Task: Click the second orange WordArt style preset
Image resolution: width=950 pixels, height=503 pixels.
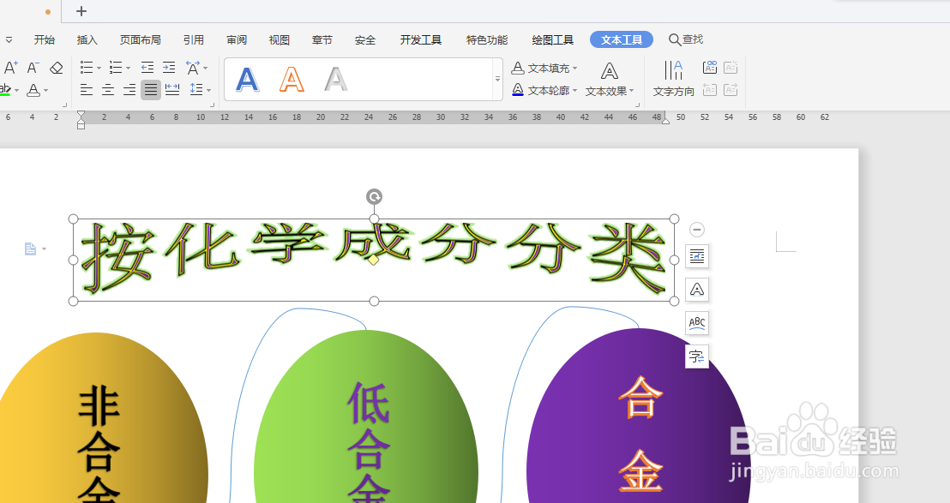Action: pyautogui.click(x=292, y=79)
